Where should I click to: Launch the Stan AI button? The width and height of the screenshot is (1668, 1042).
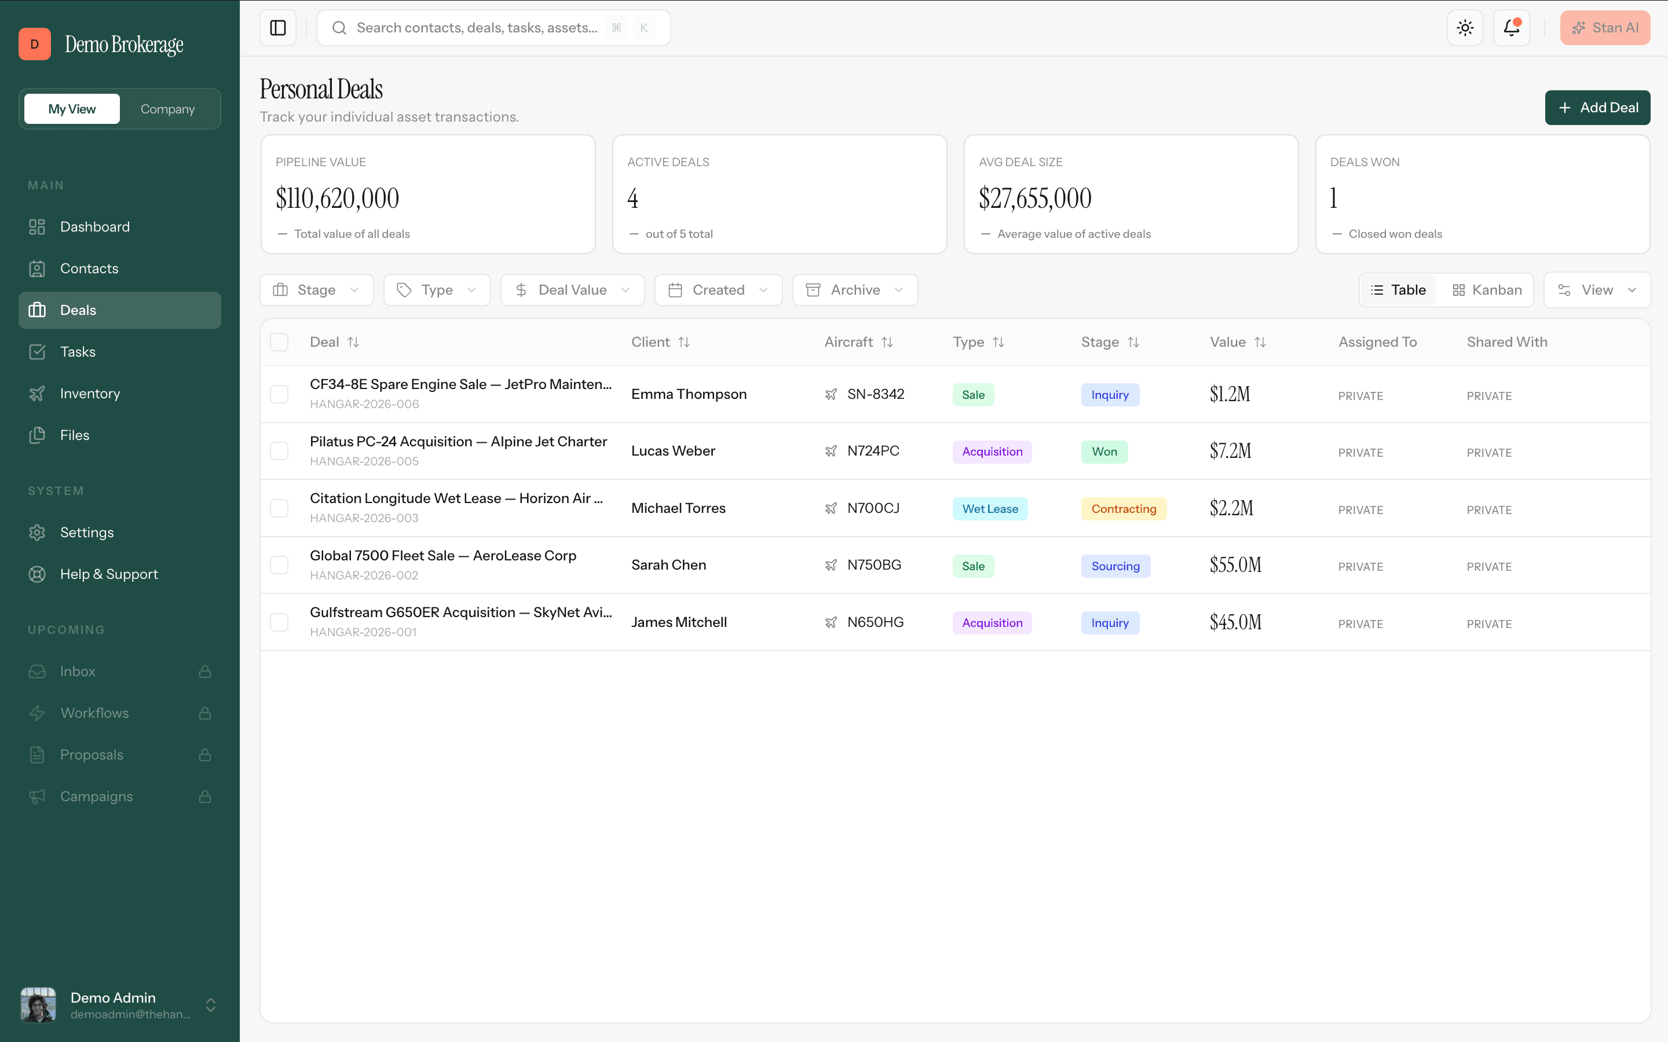coord(1605,28)
